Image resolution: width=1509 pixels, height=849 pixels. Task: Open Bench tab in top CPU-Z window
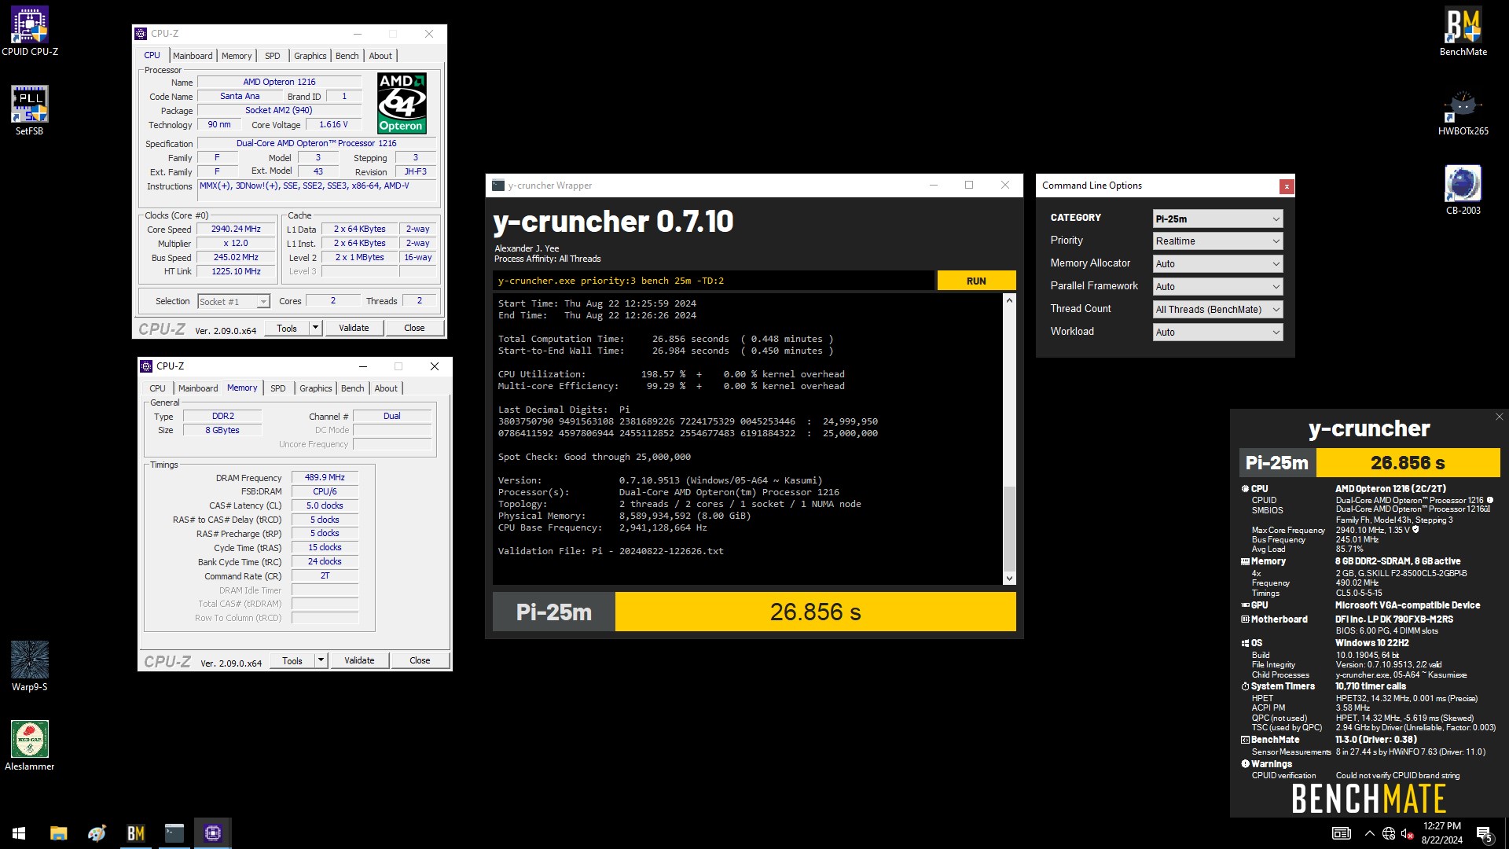coord(347,56)
